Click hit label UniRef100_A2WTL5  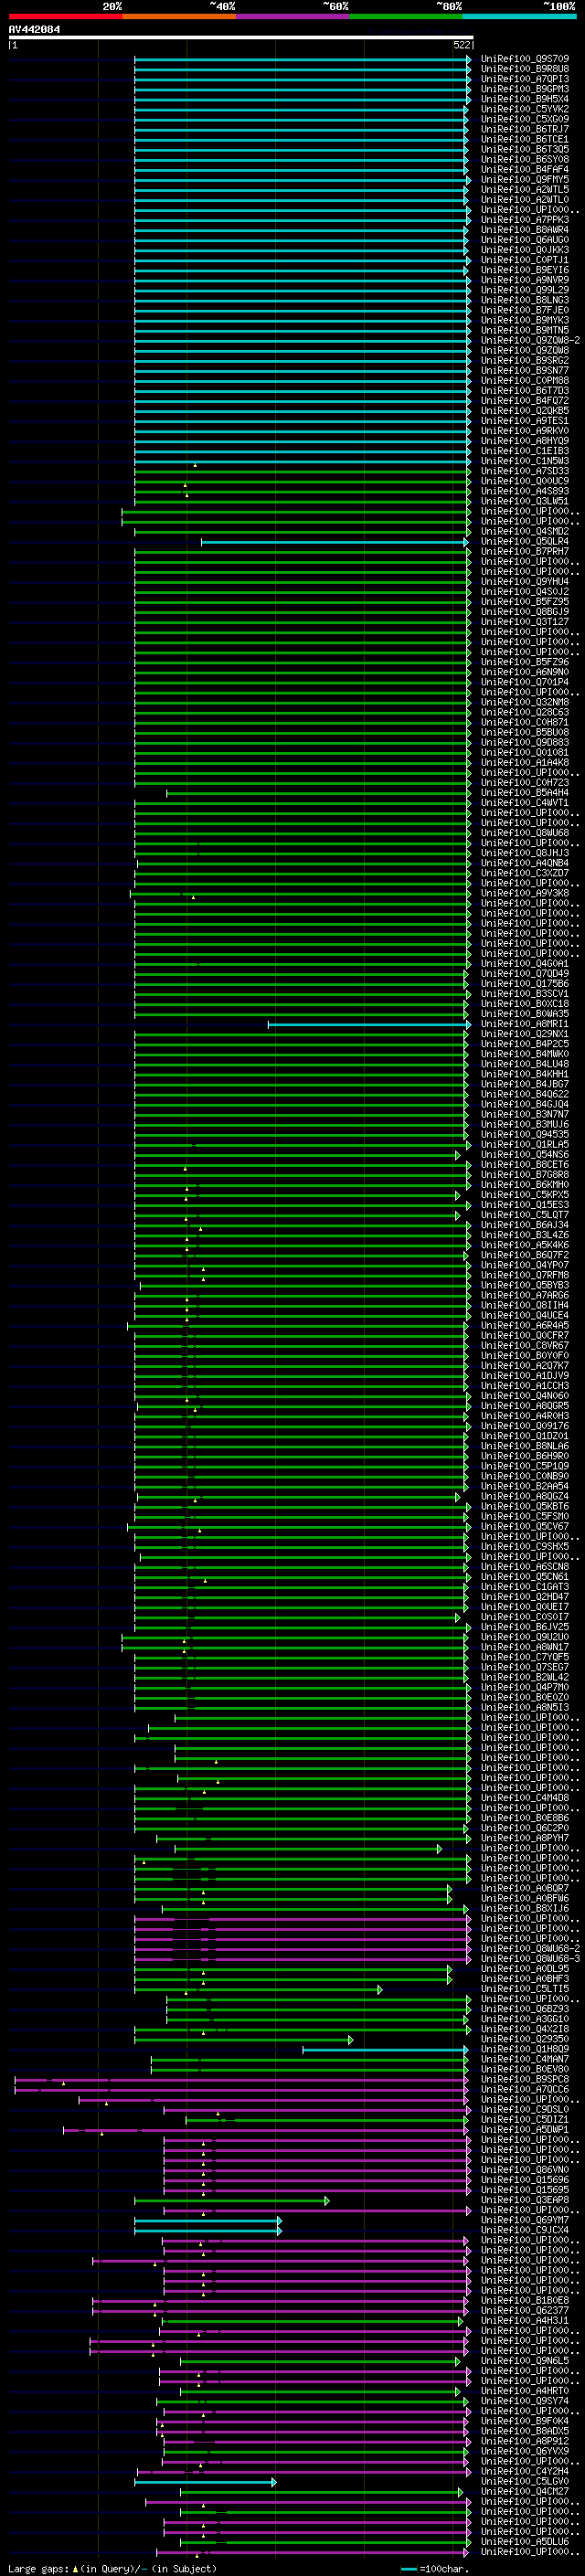pos(525,189)
